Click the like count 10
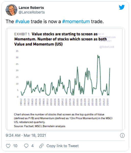This screenshot has width=131, height=153. pyautogui.click(x=15, y=146)
